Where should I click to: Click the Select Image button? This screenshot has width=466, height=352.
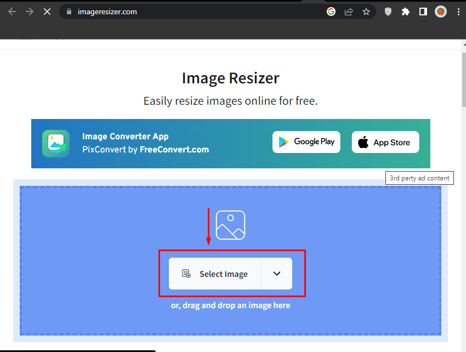click(x=215, y=274)
